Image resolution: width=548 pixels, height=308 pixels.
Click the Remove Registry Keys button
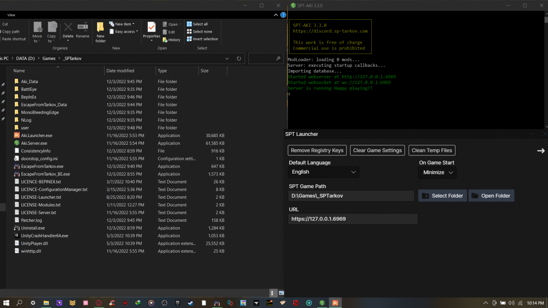pos(317,150)
